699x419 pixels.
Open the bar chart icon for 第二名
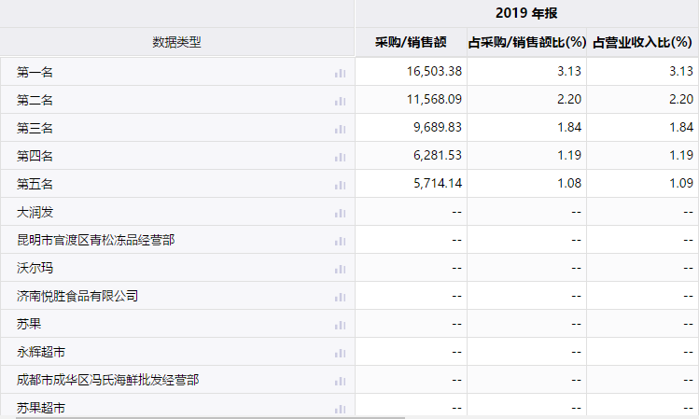341,101
